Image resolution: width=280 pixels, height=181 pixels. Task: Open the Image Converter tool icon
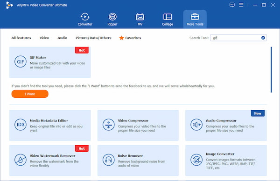[196, 160]
